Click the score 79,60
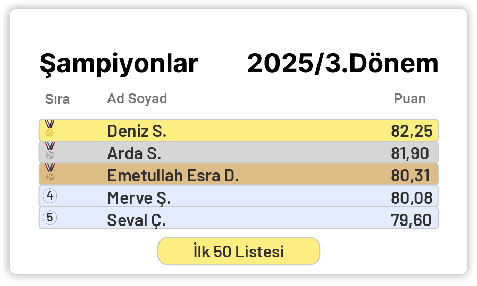477x286 pixels. point(411,220)
